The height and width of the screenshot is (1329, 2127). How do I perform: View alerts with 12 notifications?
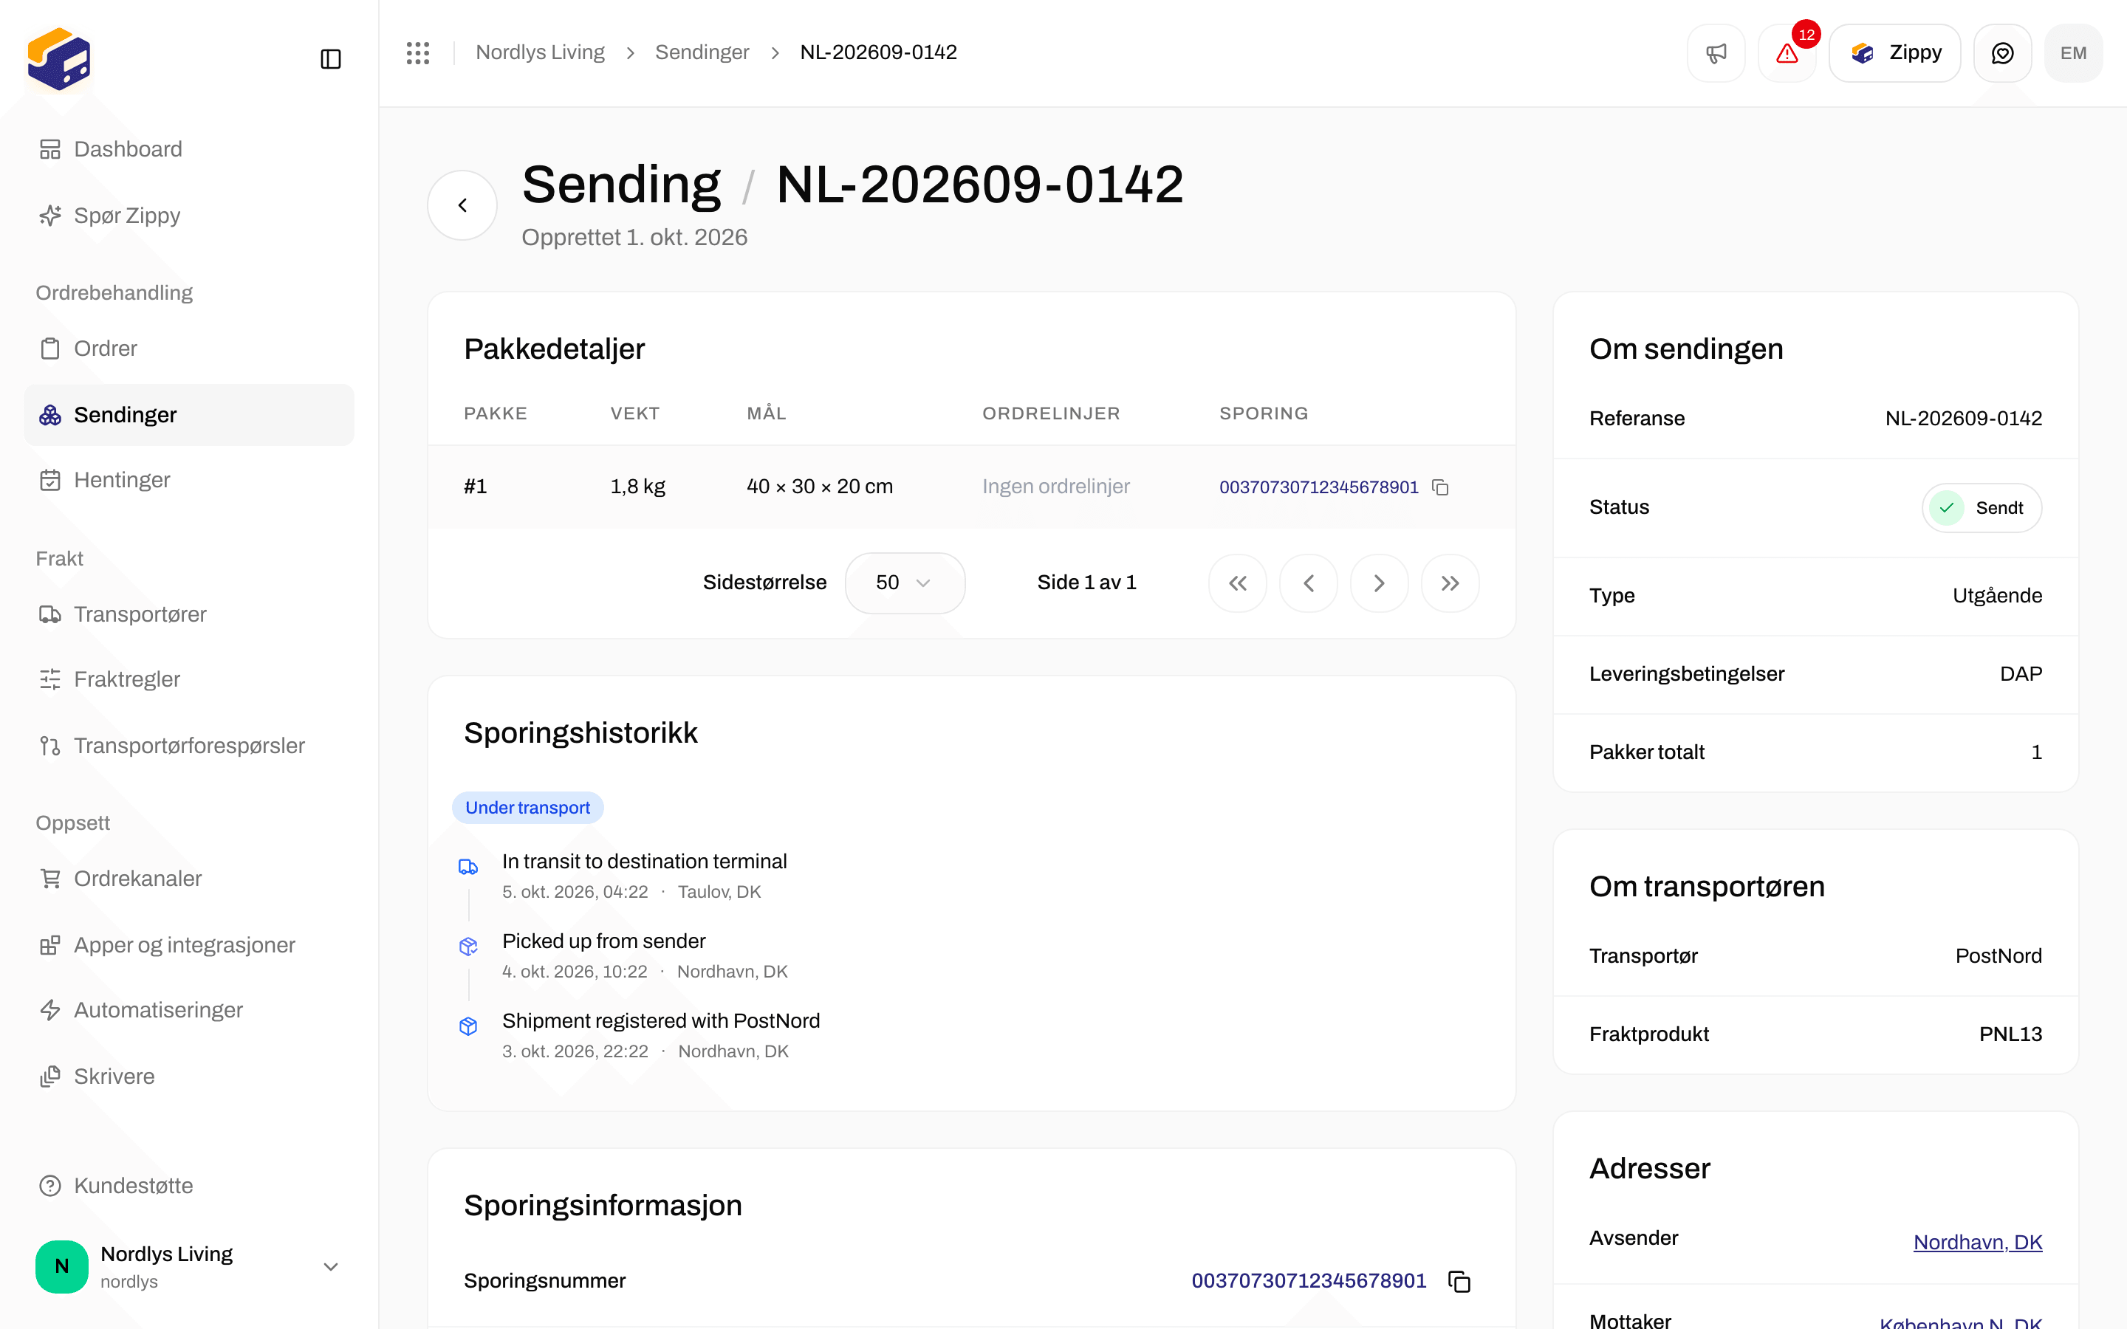[x=1787, y=52]
